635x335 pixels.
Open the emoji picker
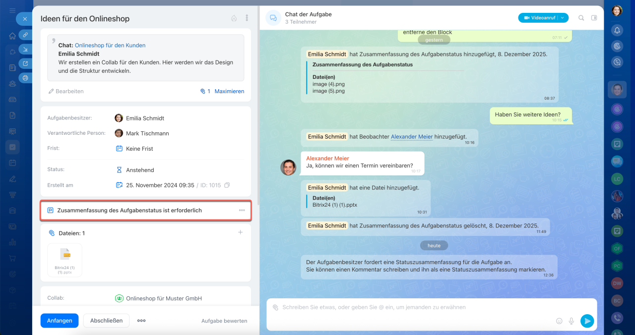tap(559, 321)
